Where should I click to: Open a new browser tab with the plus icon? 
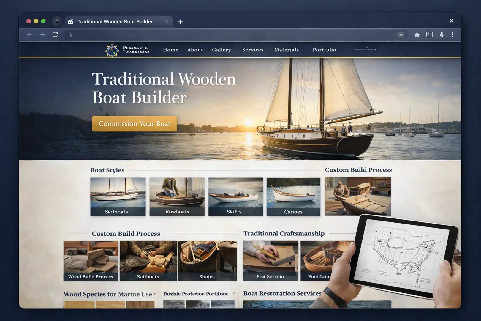181,21
